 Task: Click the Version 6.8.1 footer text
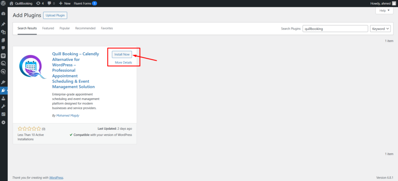click(384, 178)
